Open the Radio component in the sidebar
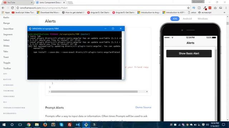Viewport: 229px width, 128px height. click(6, 17)
